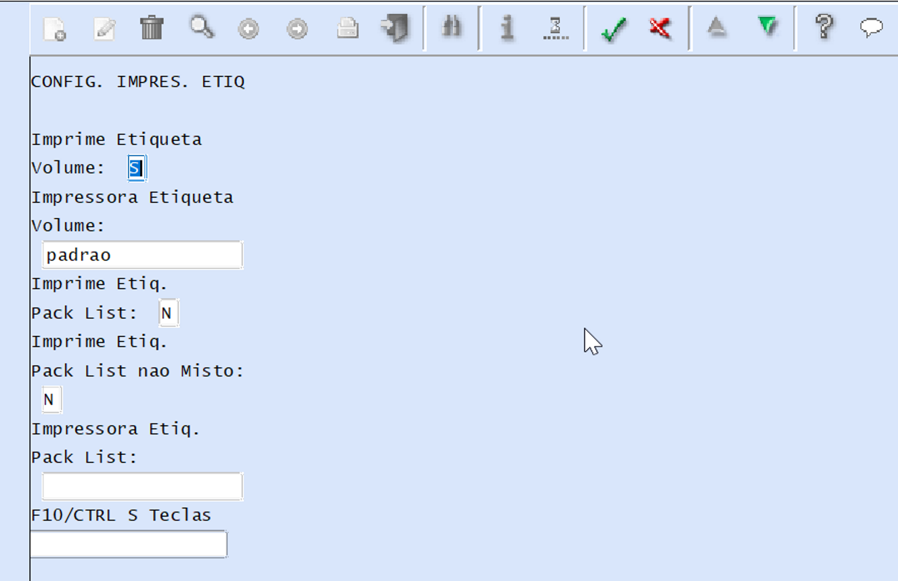
Task: Open help question mark icon
Action: coord(824,28)
